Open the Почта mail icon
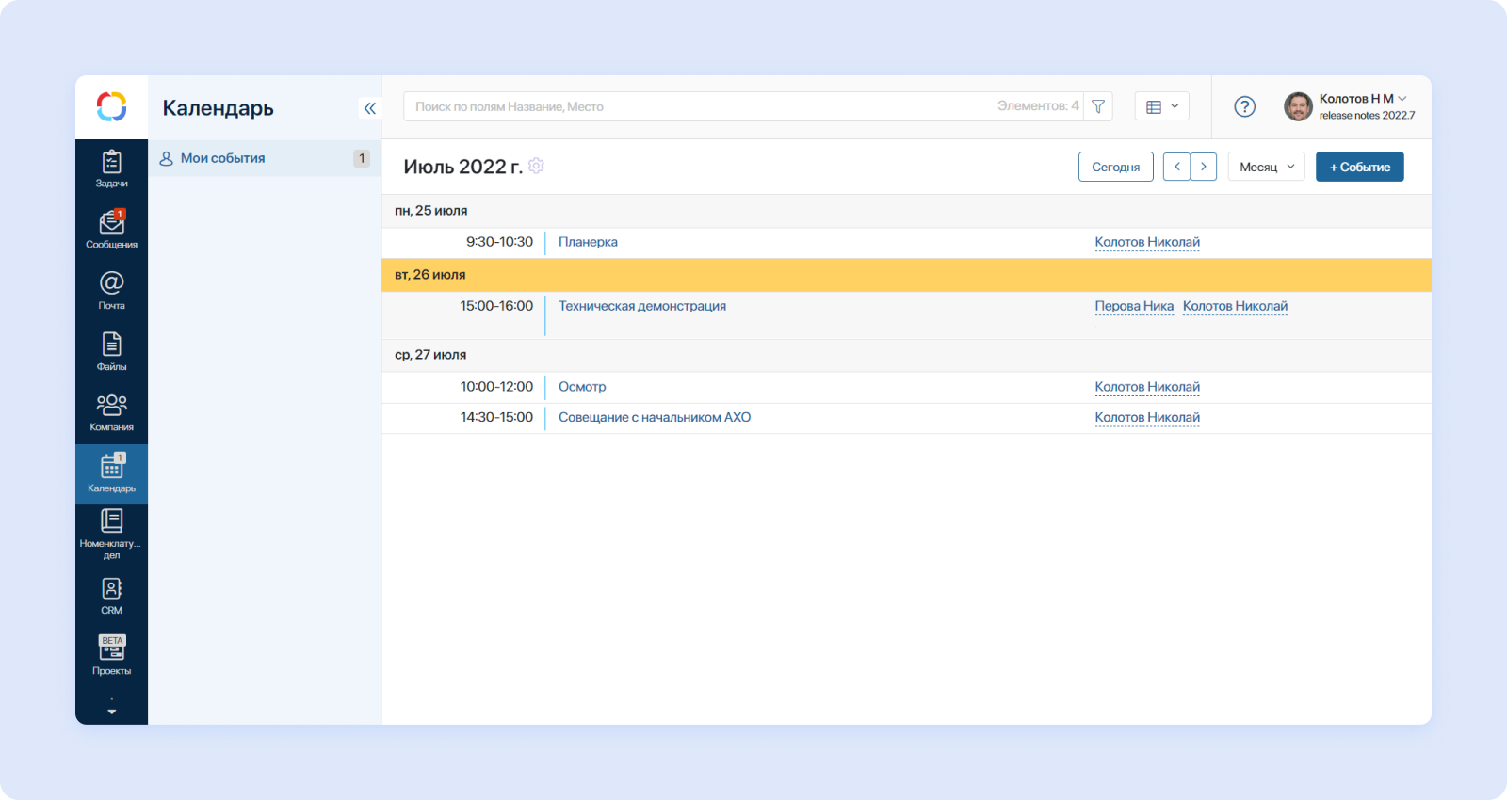Viewport: 1507px width, 800px height. point(111,290)
